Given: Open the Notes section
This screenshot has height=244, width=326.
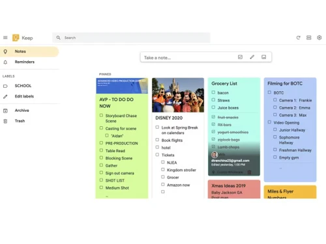Looking at the screenshot, I should [x=29, y=51].
